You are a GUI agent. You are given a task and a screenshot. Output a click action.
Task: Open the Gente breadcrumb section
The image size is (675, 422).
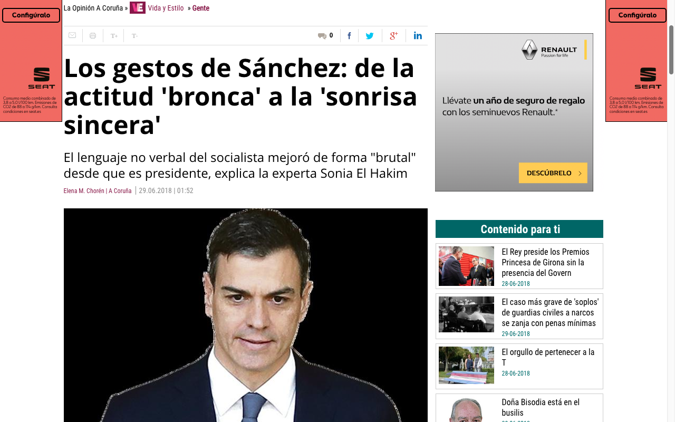click(x=201, y=8)
